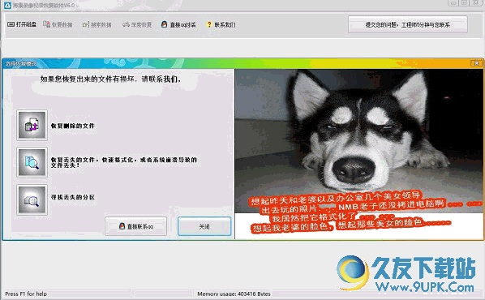Click the application logo in title bar
The width and height of the screenshot is (485, 300).
(7, 5)
